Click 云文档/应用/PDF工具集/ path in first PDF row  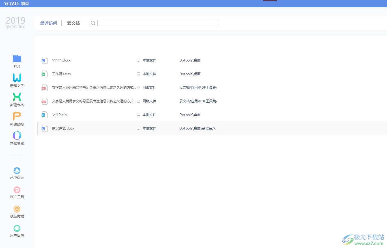pos(198,88)
